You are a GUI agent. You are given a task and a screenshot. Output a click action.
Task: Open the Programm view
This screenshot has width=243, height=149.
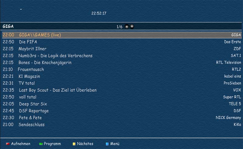pos(52,144)
